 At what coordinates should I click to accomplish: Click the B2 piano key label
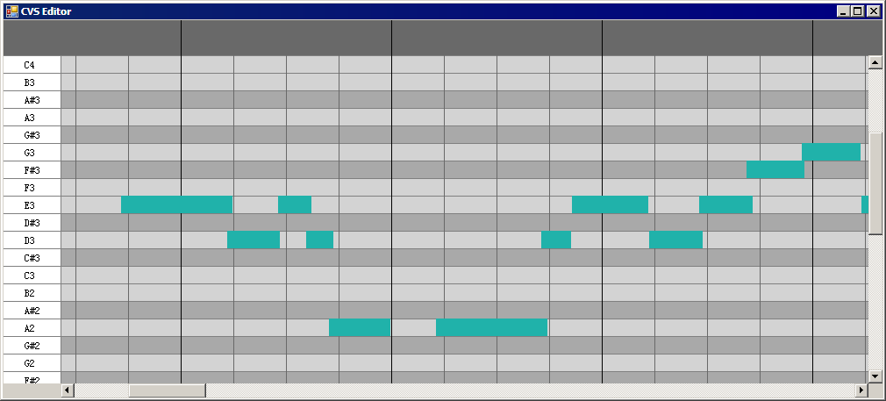[32, 292]
